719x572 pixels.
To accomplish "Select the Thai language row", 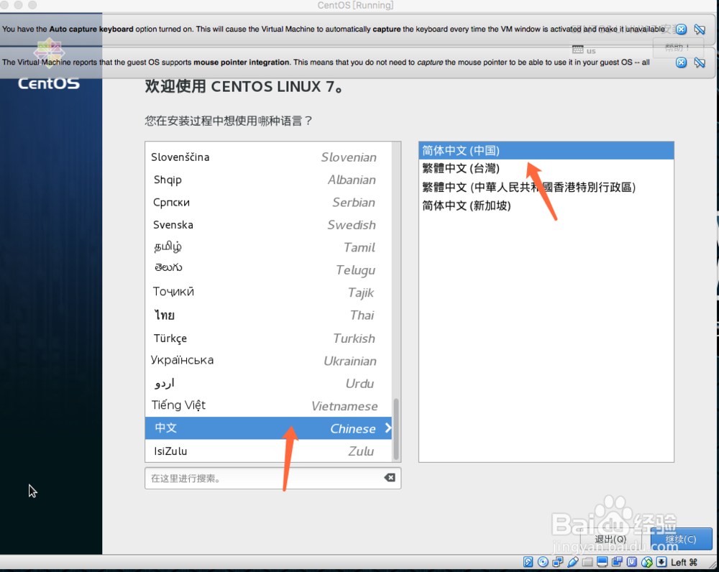I will tap(268, 315).
